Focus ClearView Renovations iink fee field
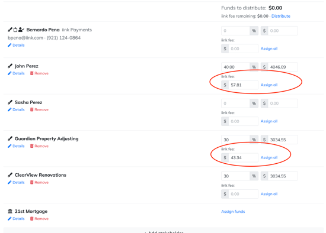Viewport: 326px width, 233px height. pyautogui.click(x=243, y=194)
